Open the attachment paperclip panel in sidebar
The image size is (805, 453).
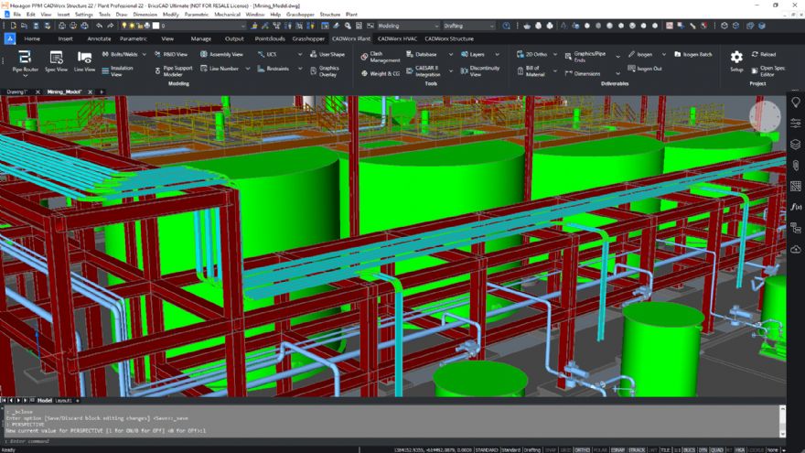click(795, 166)
